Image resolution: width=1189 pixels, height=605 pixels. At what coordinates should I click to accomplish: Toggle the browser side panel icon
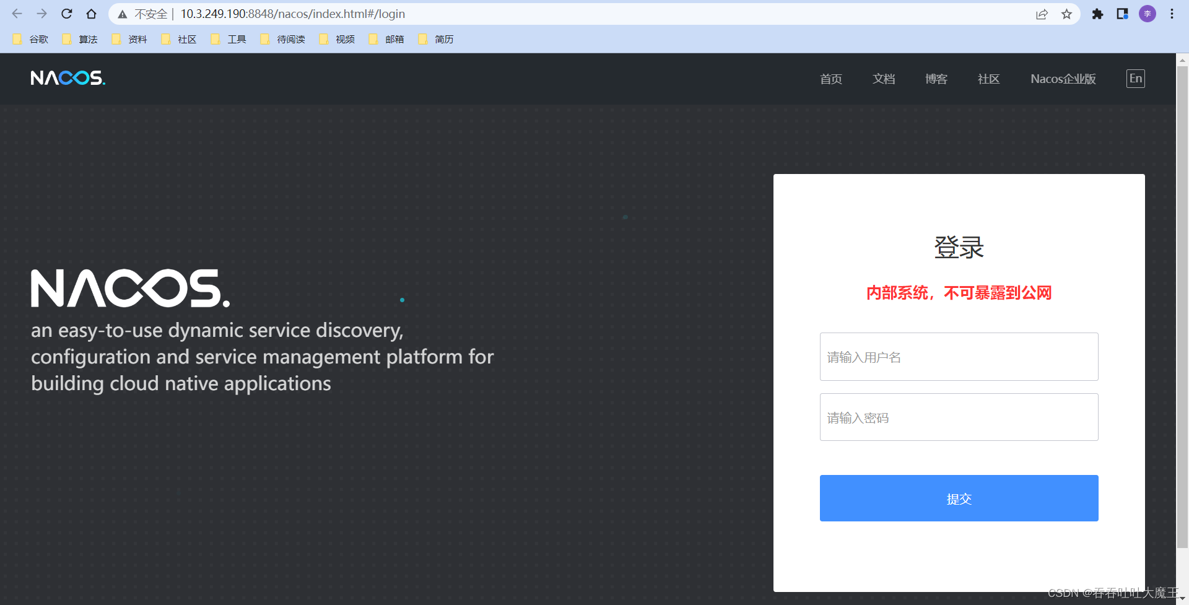point(1122,14)
